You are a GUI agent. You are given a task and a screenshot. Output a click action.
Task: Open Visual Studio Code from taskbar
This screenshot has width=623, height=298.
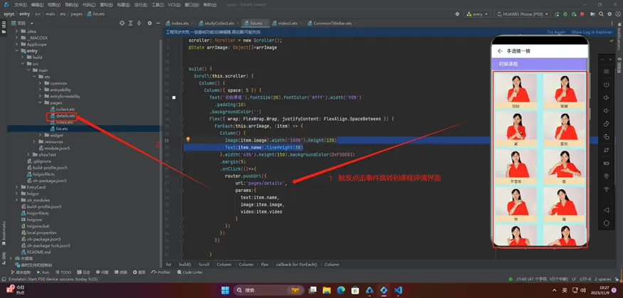pyautogui.click(x=398, y=290)
